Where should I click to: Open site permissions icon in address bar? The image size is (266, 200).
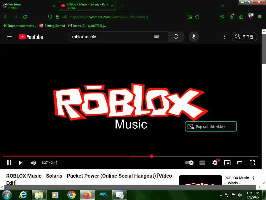point(65,17)
